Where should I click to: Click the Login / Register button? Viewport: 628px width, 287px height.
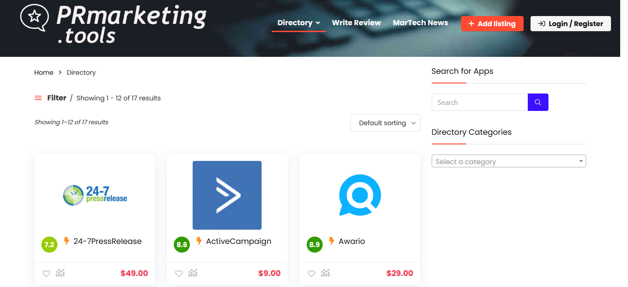[571, 24]
